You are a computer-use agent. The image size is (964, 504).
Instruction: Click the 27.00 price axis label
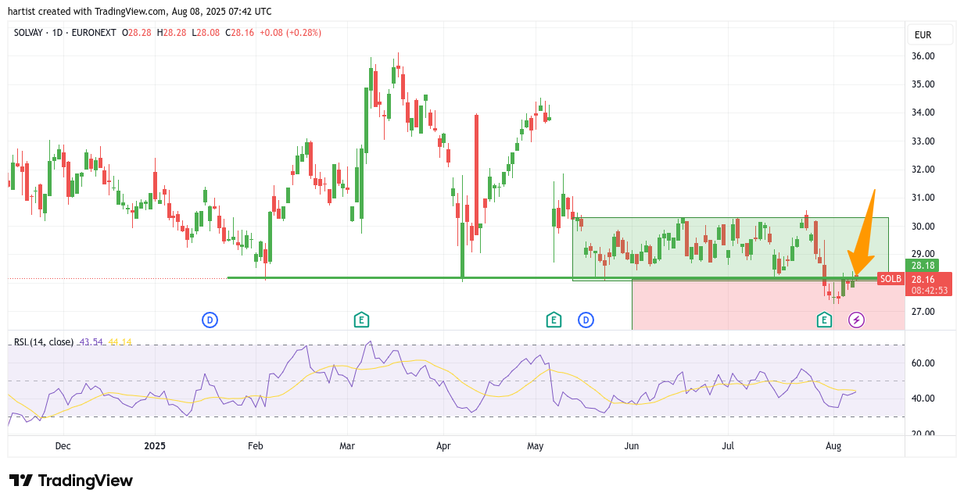click(x=923, y=312)
